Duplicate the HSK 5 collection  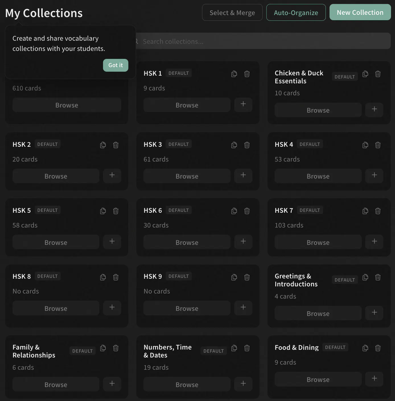(103, 211)
